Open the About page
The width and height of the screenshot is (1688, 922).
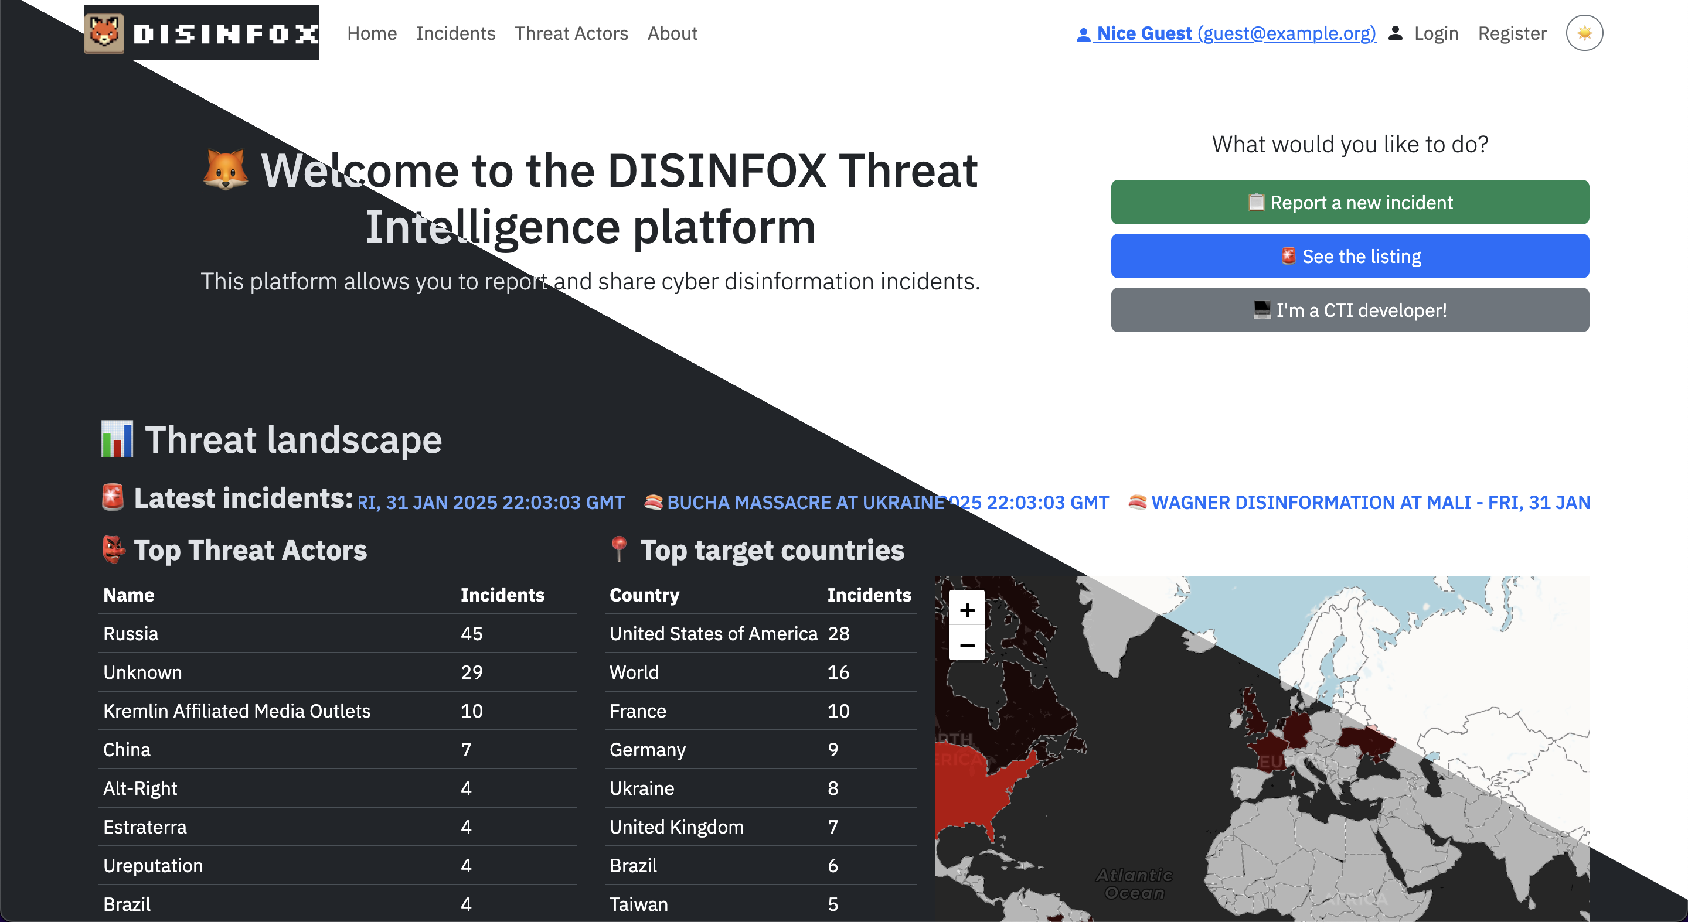pos(672,33)
